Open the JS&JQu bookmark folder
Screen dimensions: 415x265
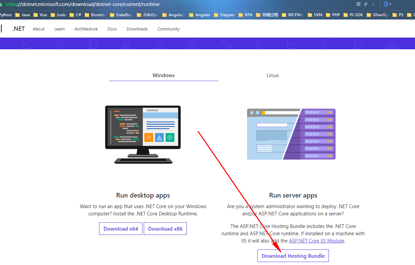147,15
